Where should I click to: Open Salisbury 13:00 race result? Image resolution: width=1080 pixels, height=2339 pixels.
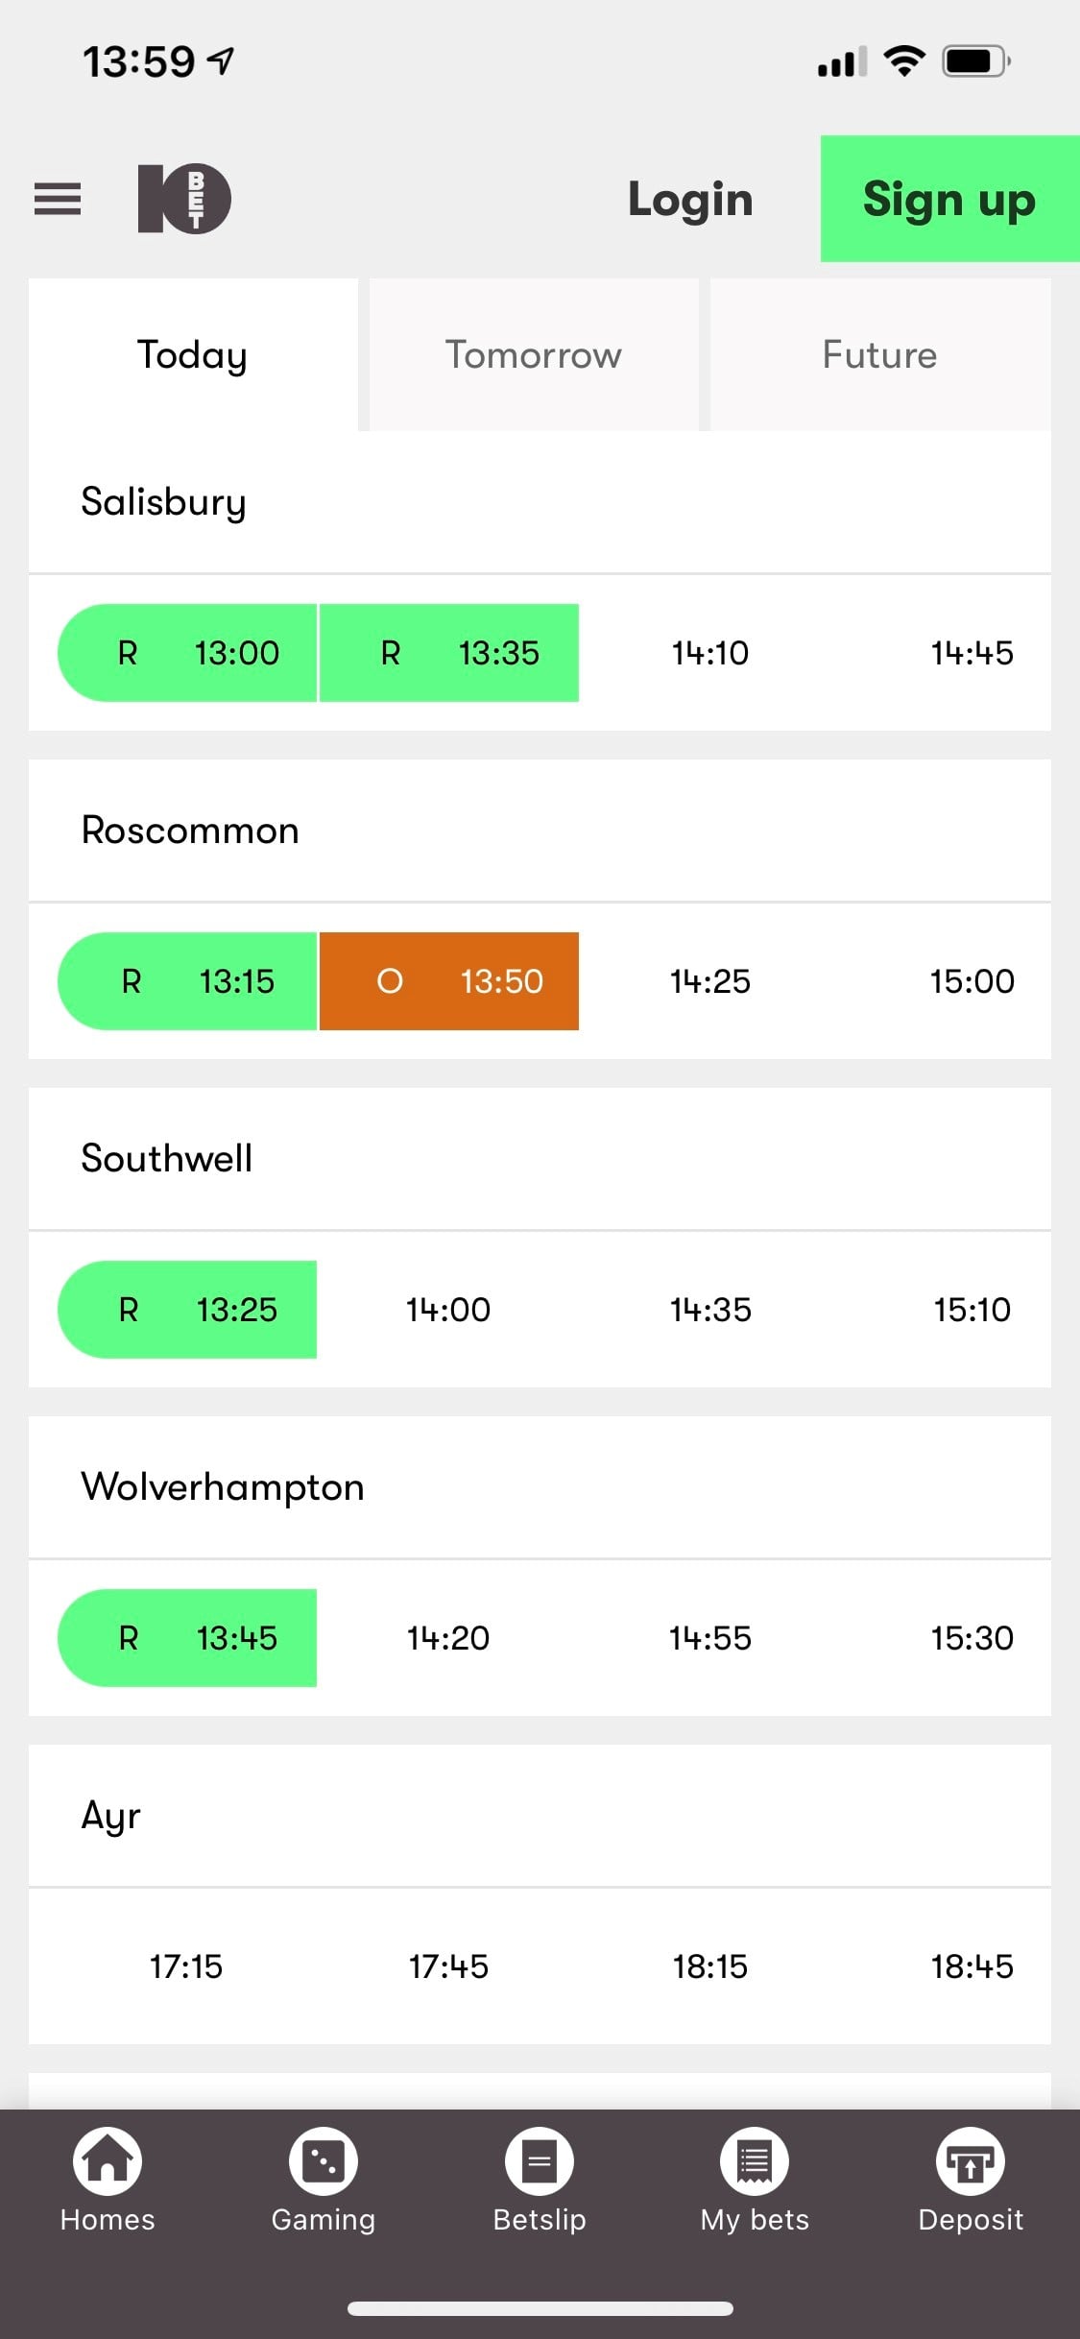click(187, 653)
